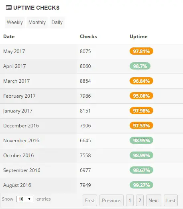The image size is (183, 209).
Task: Switch to the Weekly tab
Action: pyautogui.click(x=15, y=23)
